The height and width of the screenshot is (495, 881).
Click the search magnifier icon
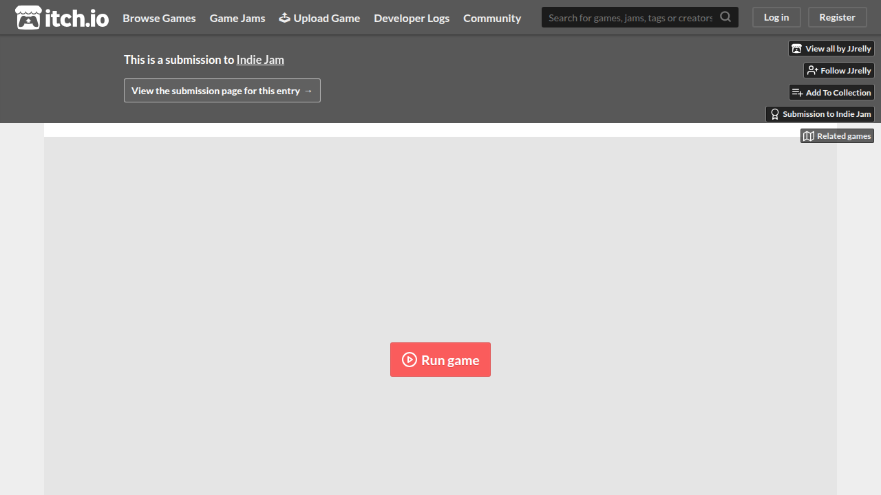click(x=725, y=17)
